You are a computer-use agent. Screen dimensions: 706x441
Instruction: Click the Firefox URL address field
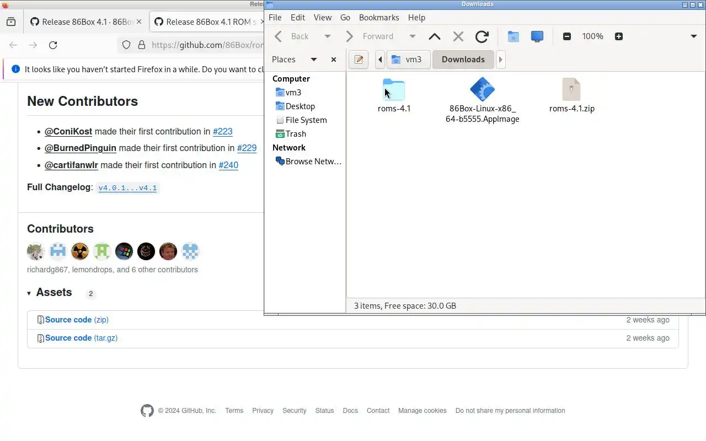(207, 45)
